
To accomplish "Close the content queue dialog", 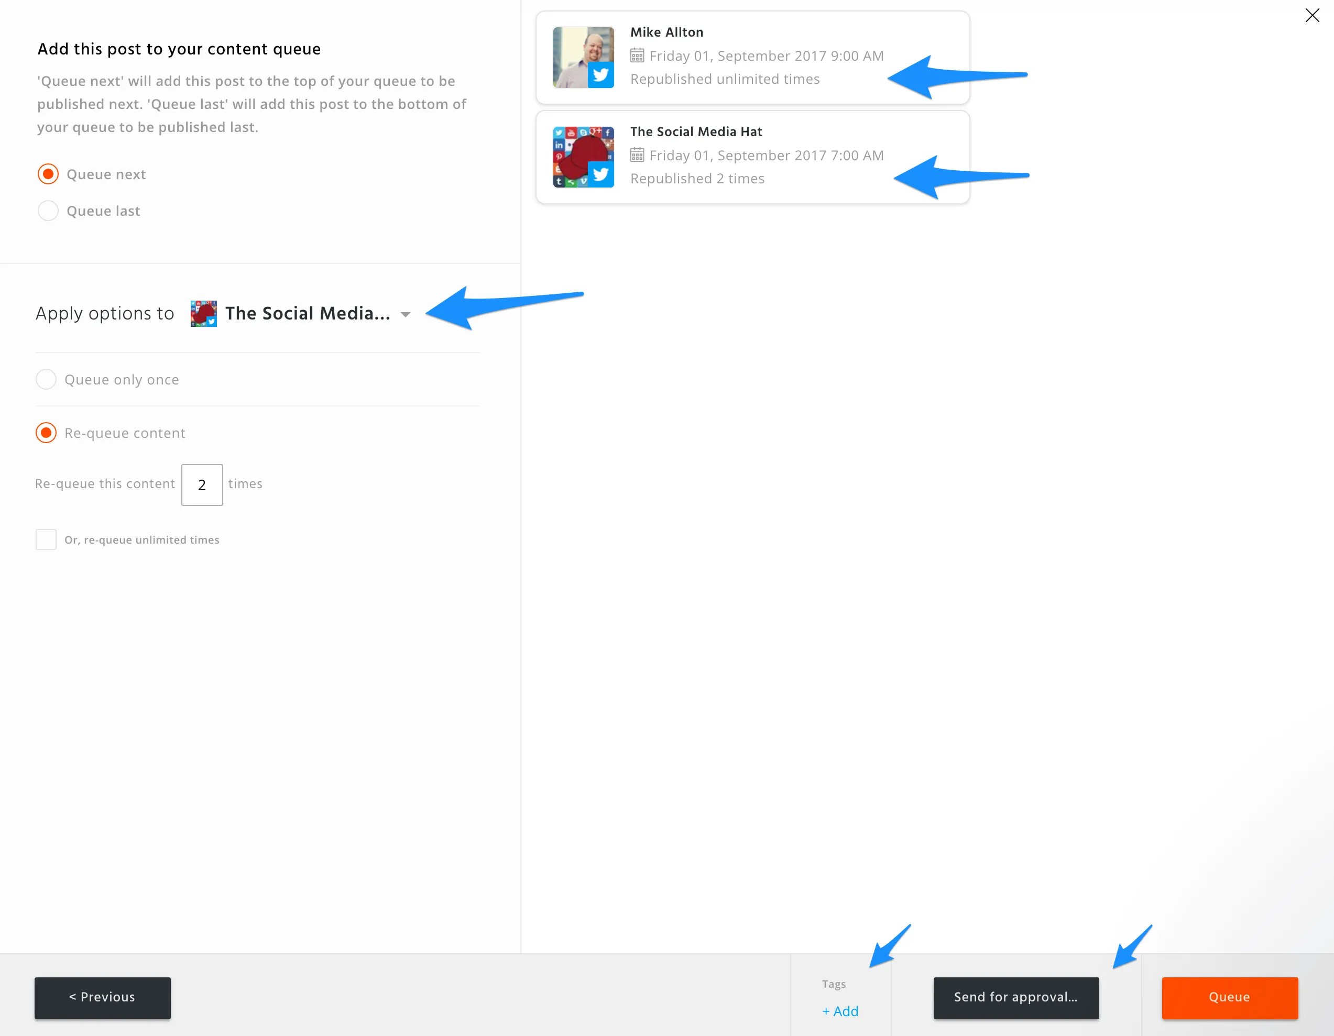I will click(x=1313, y=16).
